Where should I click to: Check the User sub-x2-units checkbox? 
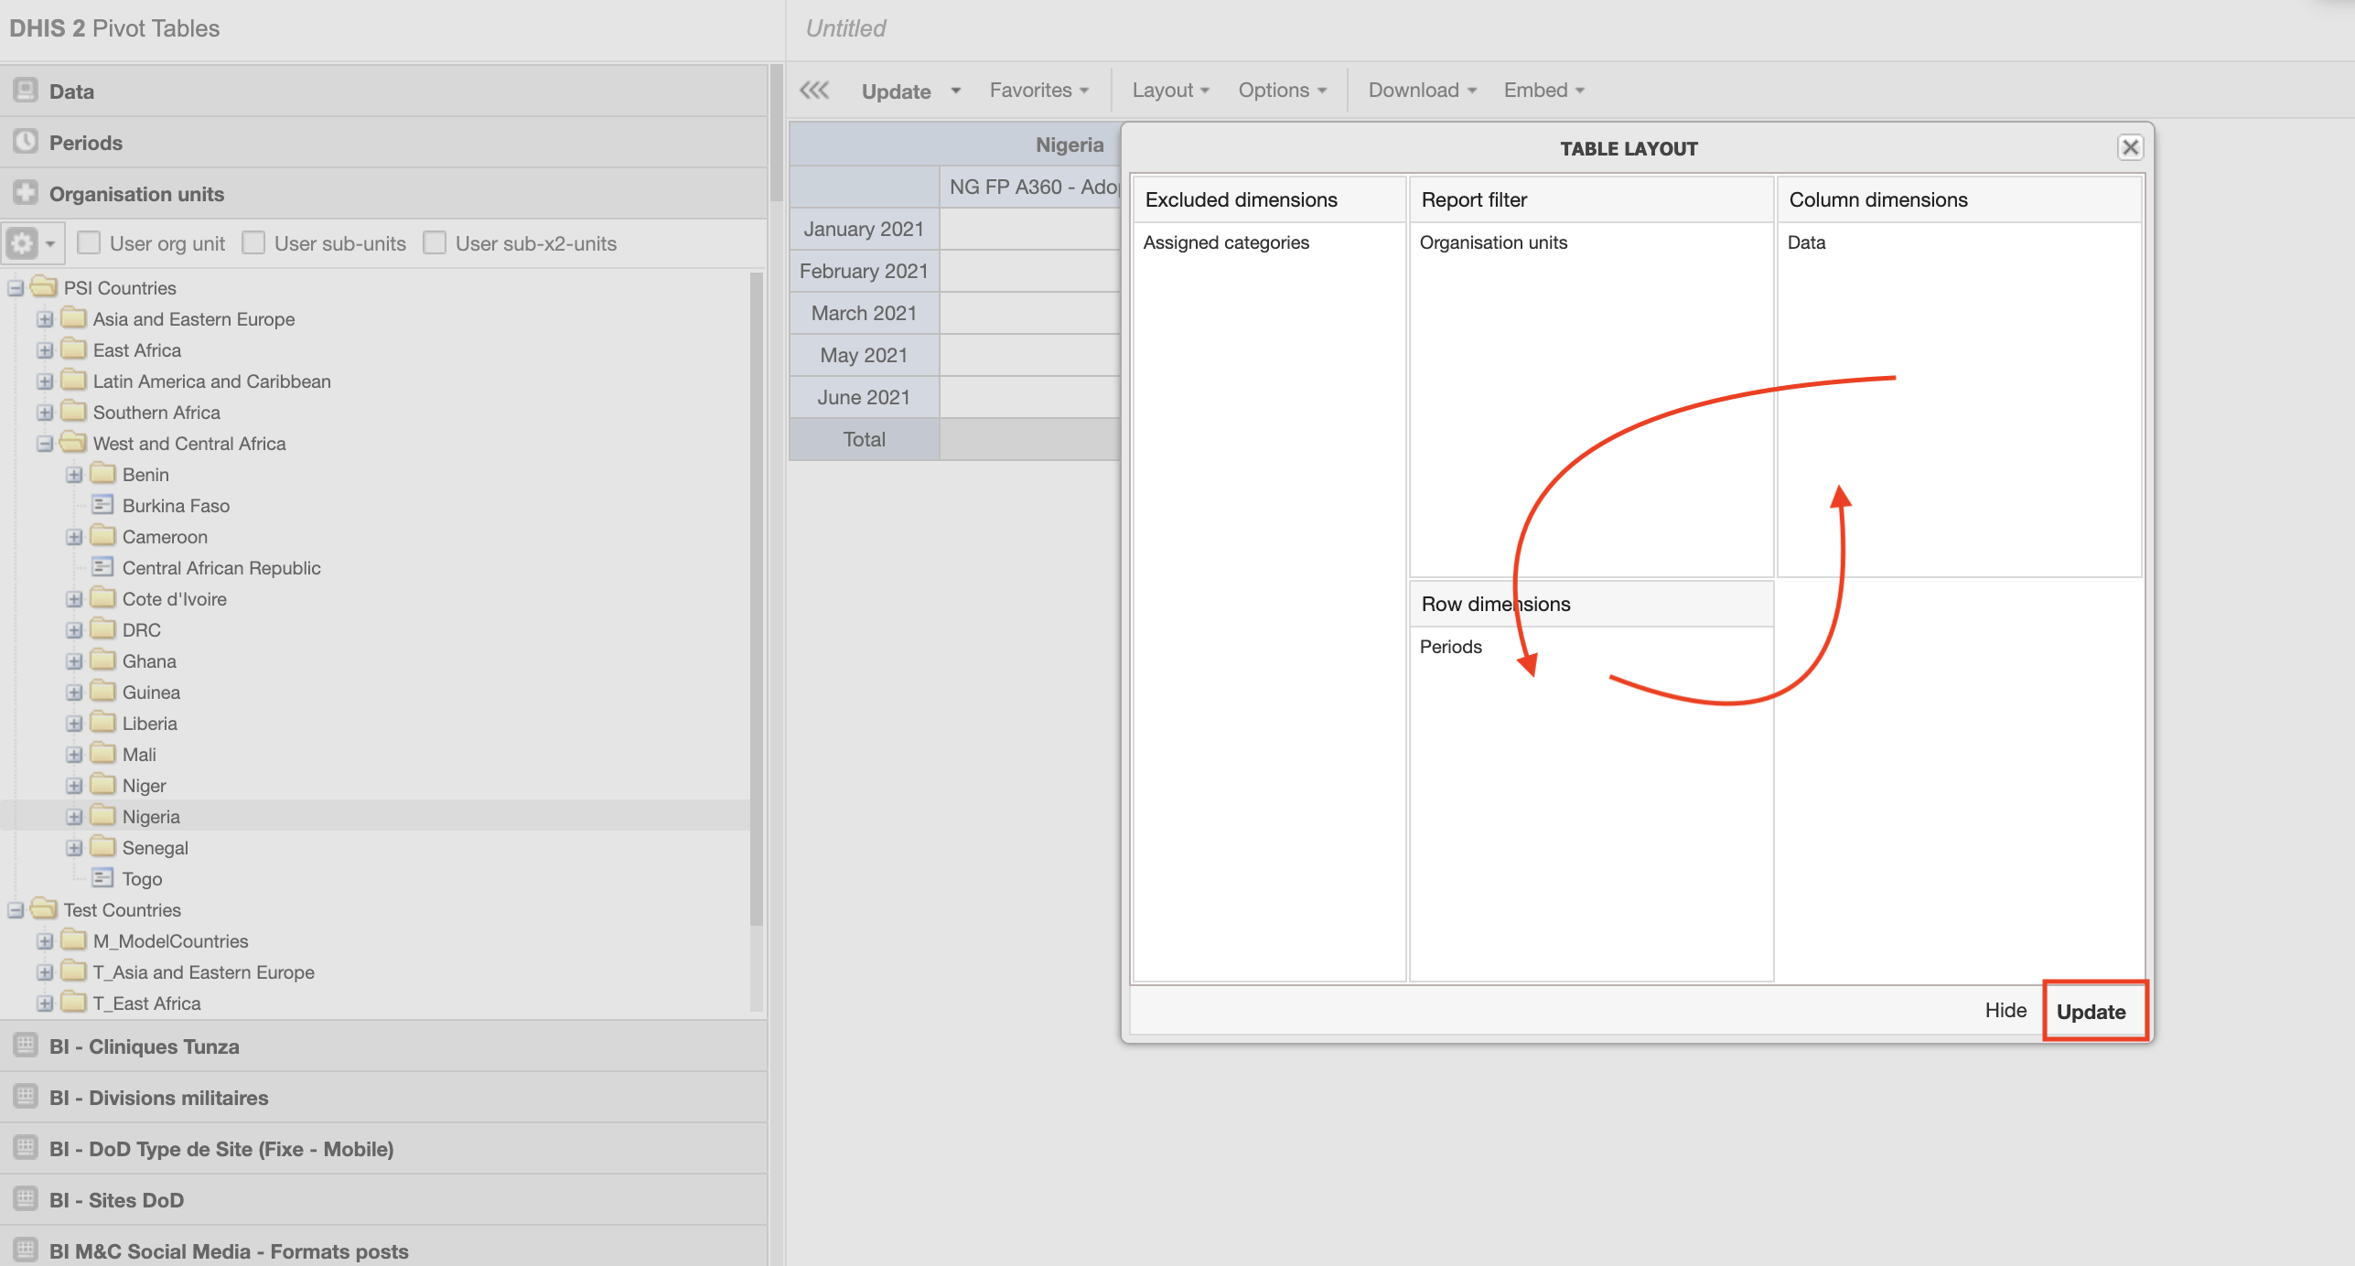[x=435, y=242]
